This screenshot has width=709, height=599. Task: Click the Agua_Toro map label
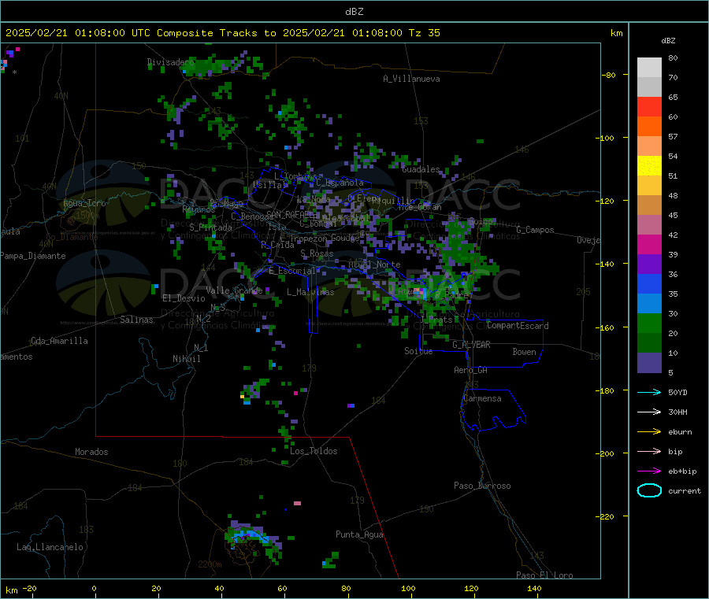tap(84, 203)
